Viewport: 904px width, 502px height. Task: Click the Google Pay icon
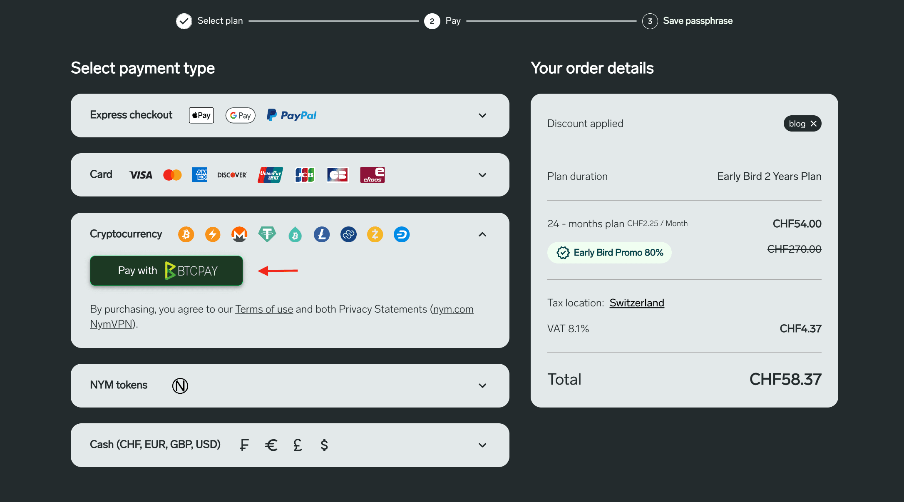point(240,115)
